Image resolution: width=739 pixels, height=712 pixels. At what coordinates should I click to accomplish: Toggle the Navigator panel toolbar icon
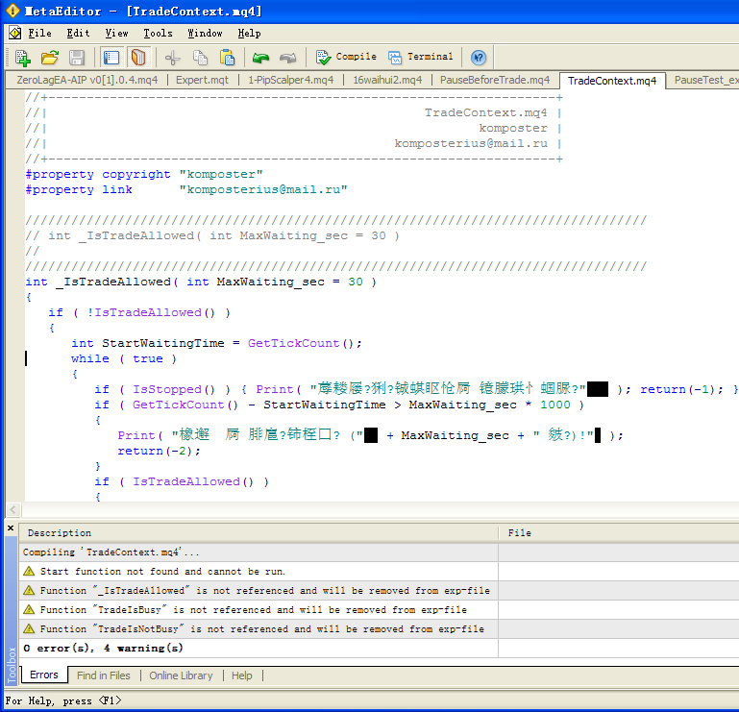pos(112,58)
